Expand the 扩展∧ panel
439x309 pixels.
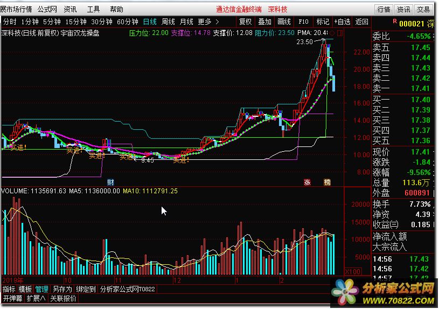click(36, 298)
